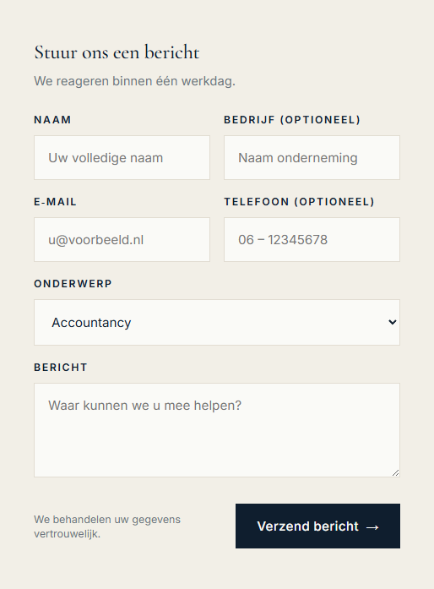Click the ONDERWERP label
The image size is (434, 589).
point(73,284)
